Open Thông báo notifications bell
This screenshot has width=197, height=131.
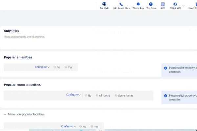pyautogui.click(x=138, y=4)
